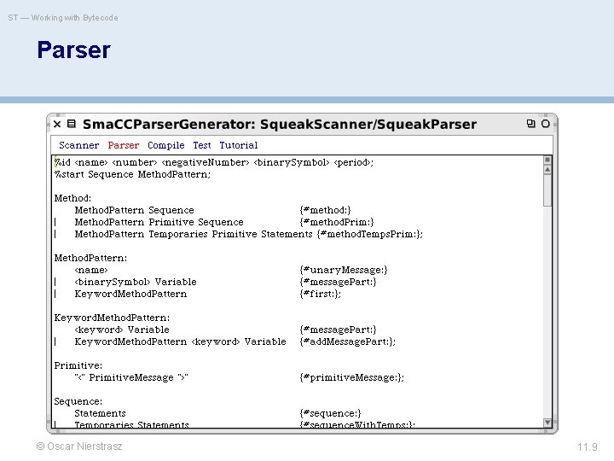The height and width of the screenshot is (461, 614).
Task: Click 'MethodPattern Temporaries Primitive Statements' text
Action: [194, 234]
